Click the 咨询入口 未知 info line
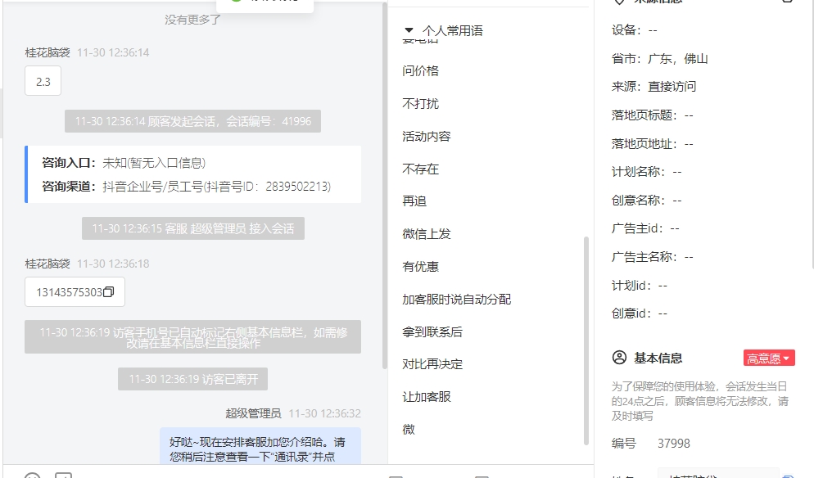814x478 pixels. 124,163
